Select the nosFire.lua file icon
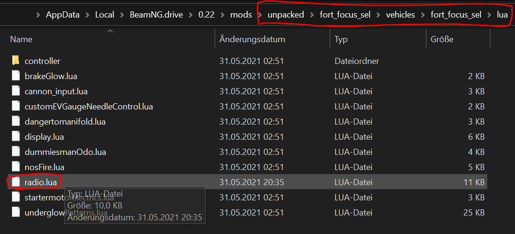 pos(16,167)
